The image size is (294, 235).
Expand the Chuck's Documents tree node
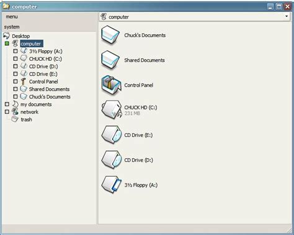click(x=16, y=97)
